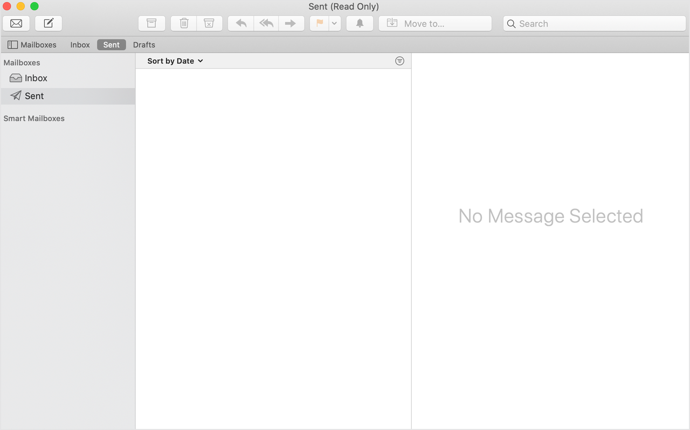The height and width of the screenshot is (430, 690).
Task: Switch to Inbox in favorites bar
Action: click(80, 45)
